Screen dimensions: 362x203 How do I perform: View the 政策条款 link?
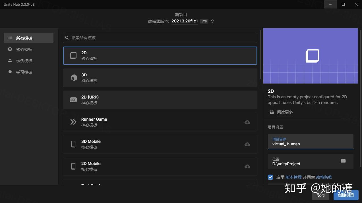324,177
